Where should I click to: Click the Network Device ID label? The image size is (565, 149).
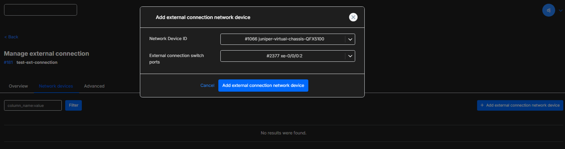coord(168,39)
